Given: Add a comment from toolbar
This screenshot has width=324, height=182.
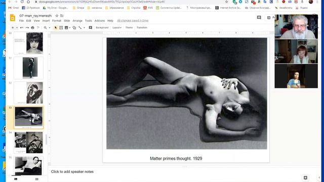Looking at the screenshot, I should [91, 28].
